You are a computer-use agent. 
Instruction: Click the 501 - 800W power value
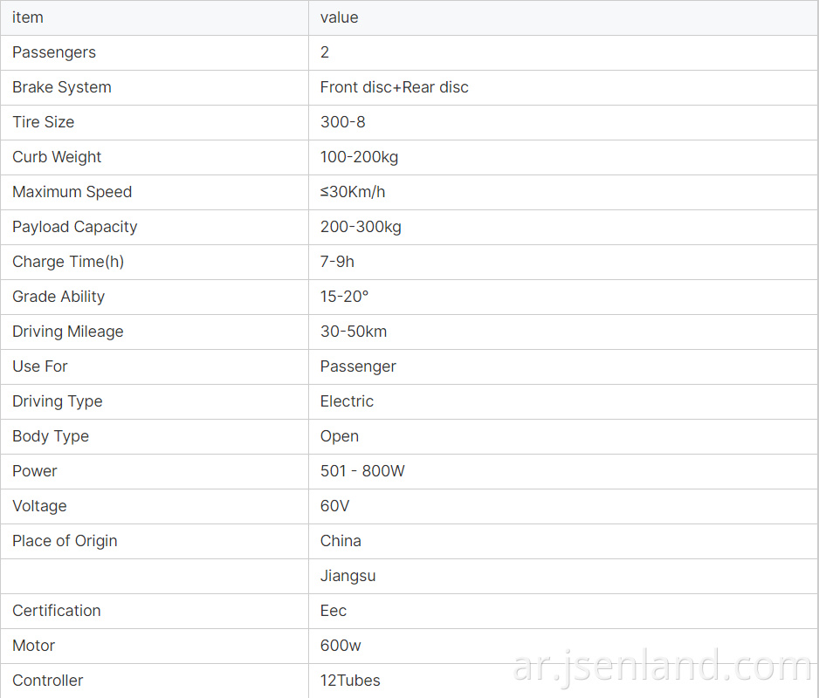[x=362, y=471]
